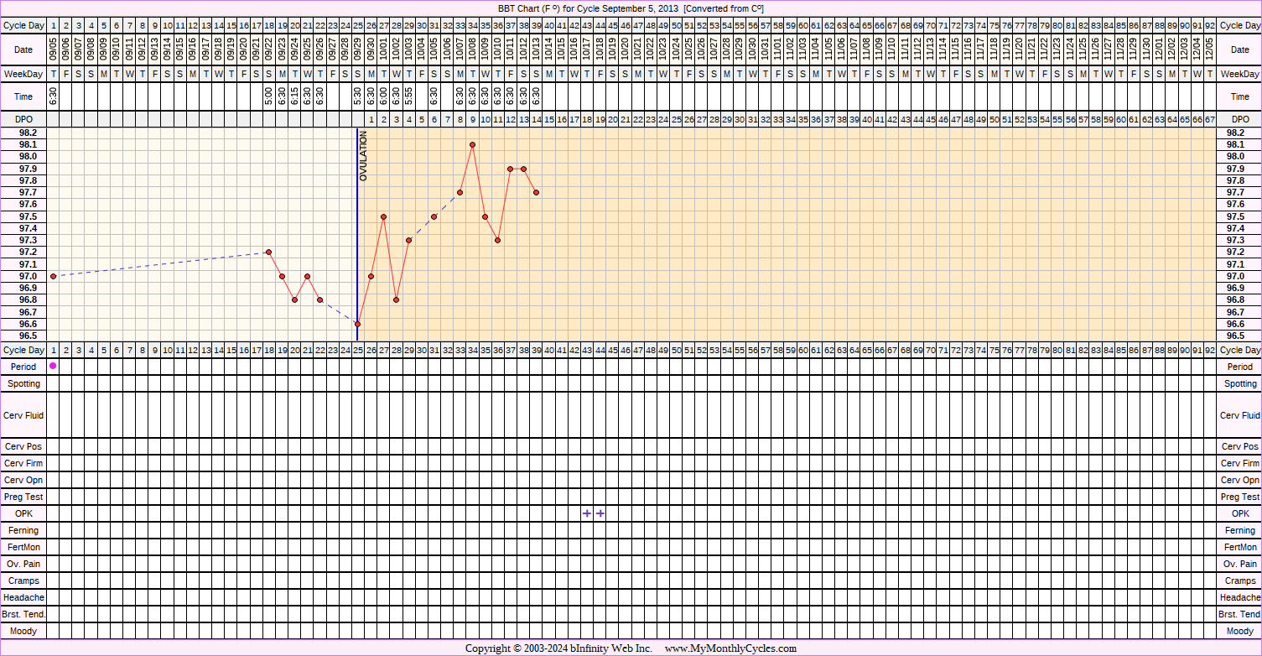Screen dimensions: 1262x656
Task: Click the second purple OPK plus sign
Action: 600,513
